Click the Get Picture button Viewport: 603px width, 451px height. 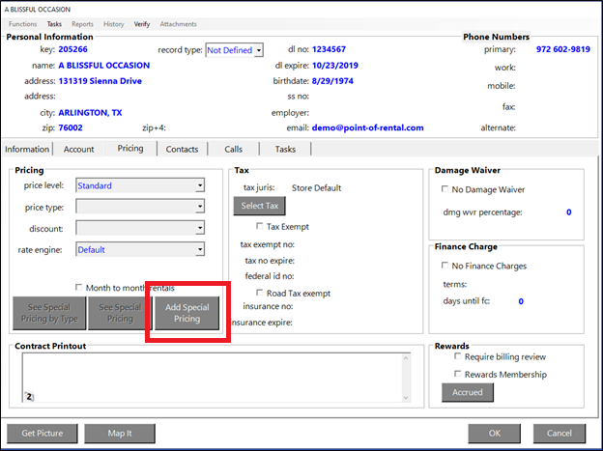tap(42, 433)
